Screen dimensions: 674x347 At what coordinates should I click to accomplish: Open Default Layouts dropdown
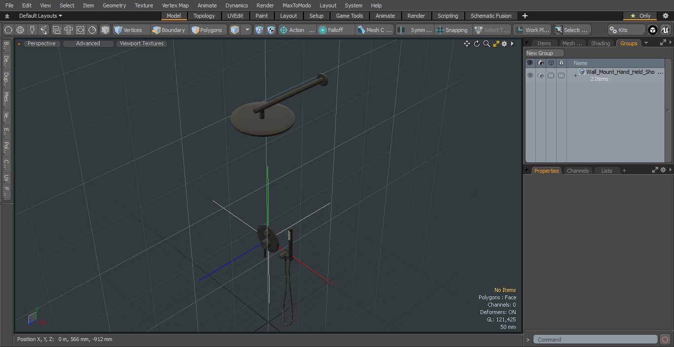(x=40, y=16)
